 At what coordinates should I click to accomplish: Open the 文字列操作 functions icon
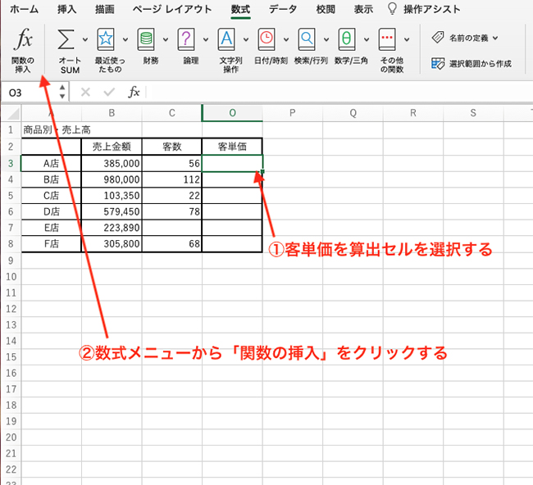pyautogui.click(x=226, y=39)
